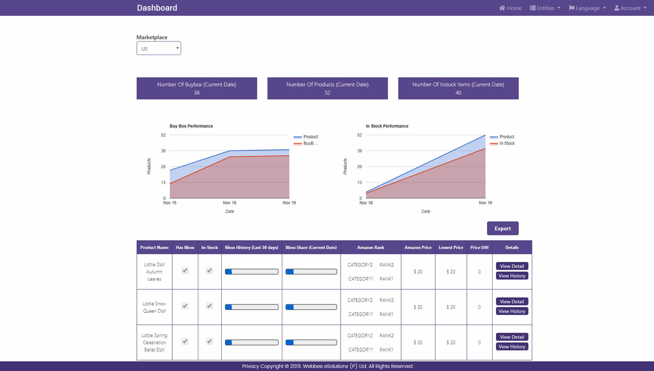
Task: Toggle Has Bbox for Lottie Doll Autumn Leaves
Action: pos(185,271)
